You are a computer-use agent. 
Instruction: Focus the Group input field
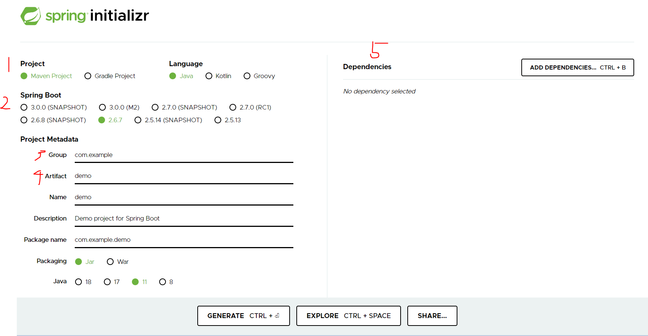[184, 155]
